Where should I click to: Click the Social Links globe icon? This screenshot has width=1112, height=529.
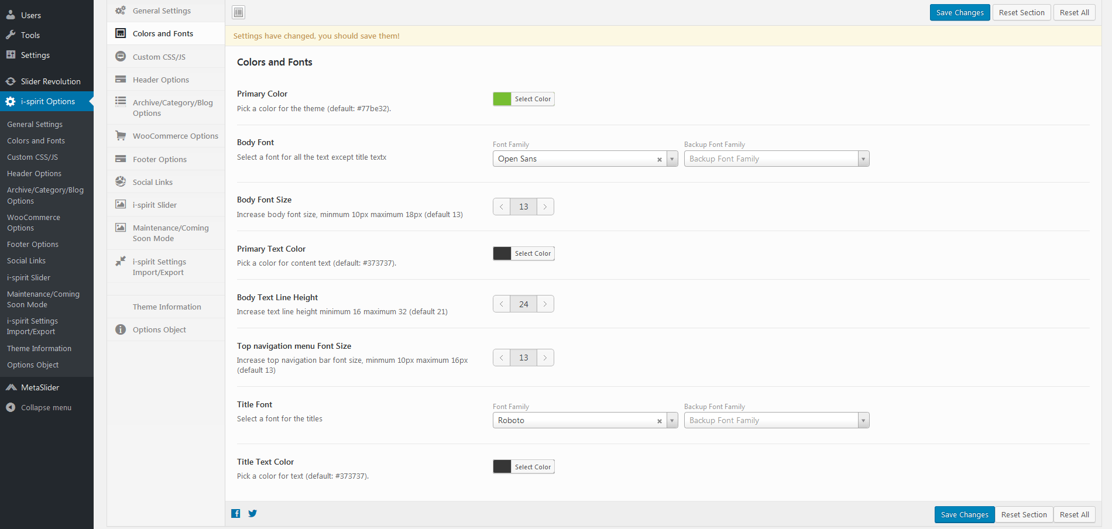(x=121, y=181)
